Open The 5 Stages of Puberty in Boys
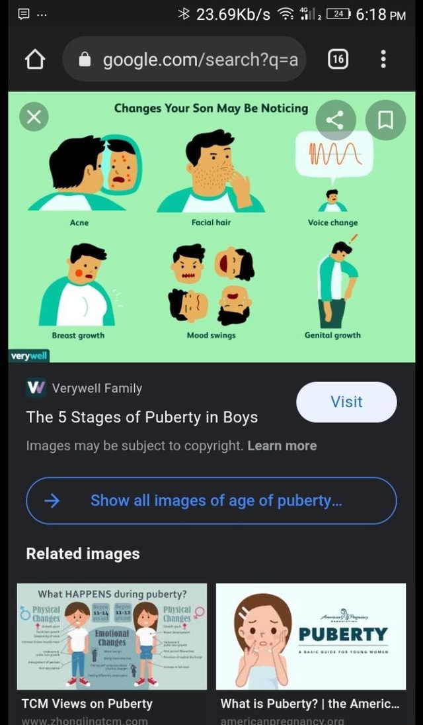The width and height of the screenshot is (423, 725). [142, 418]
